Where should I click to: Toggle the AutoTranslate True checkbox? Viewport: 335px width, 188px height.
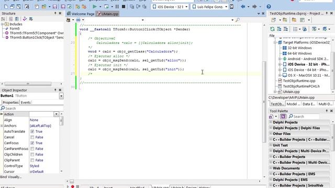coord(32,132)
